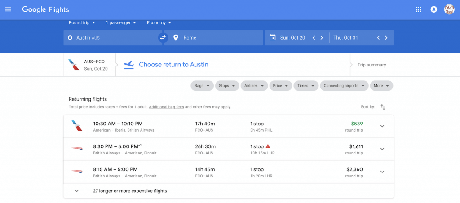Click the sort order arrows icon

point(383,107)
